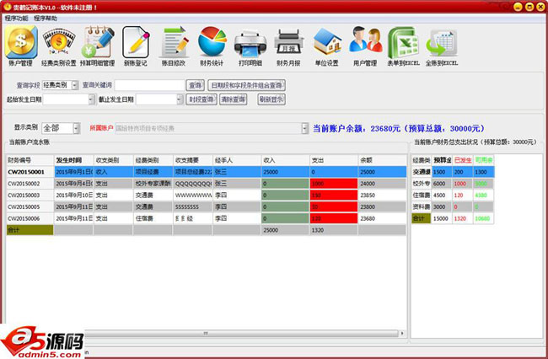Viewport: 548px width, 359px height.
Task: Click the 查询 search button
Action: [x=195, y=85]
